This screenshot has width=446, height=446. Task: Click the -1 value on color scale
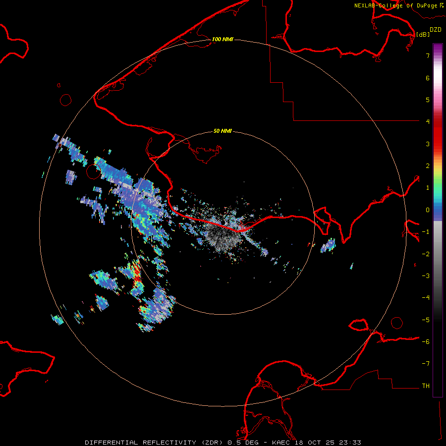coord(426,232)
